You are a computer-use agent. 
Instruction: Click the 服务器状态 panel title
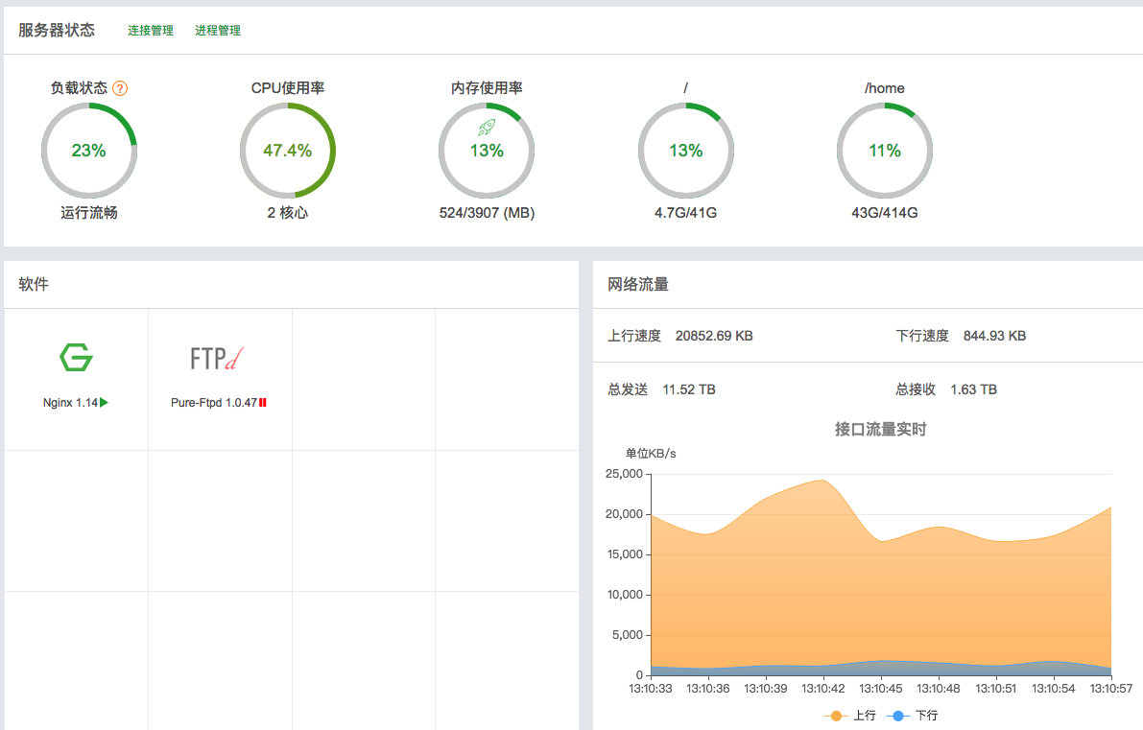click(57, 30)
